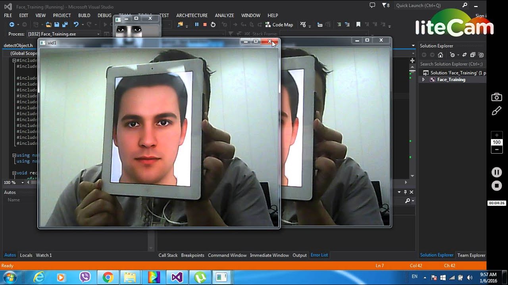The width and height of the screenshot is (508, 285).
Task: Switch to Visual Studio taskbar icon
Action: coord(177,277)
